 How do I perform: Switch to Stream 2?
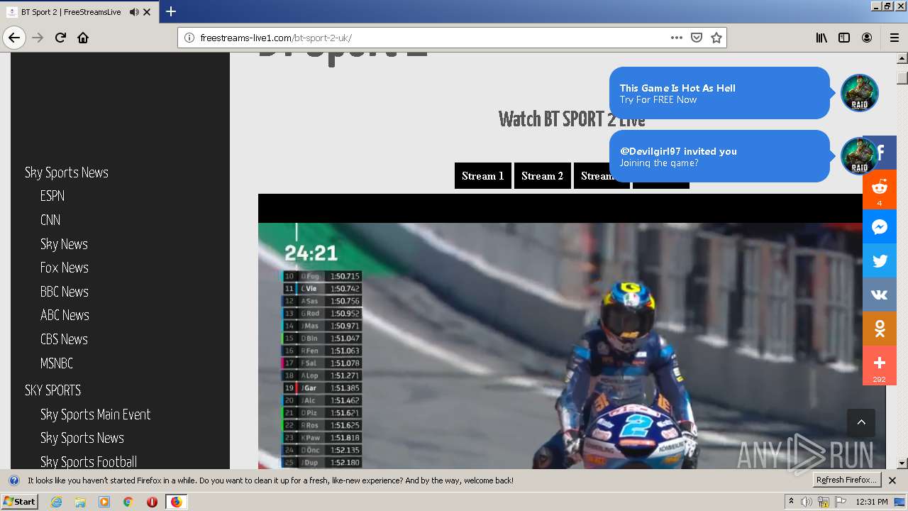click(543, 176)
